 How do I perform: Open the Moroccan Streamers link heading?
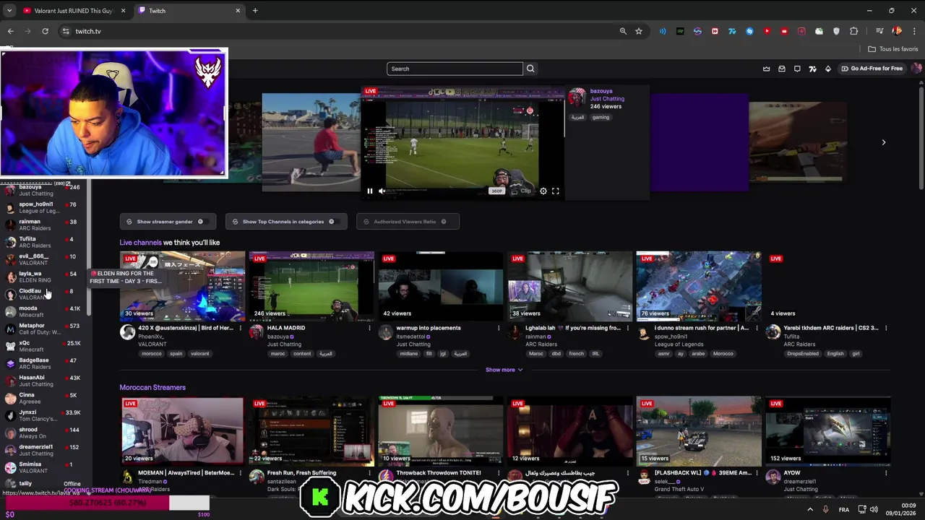[152, 388]
